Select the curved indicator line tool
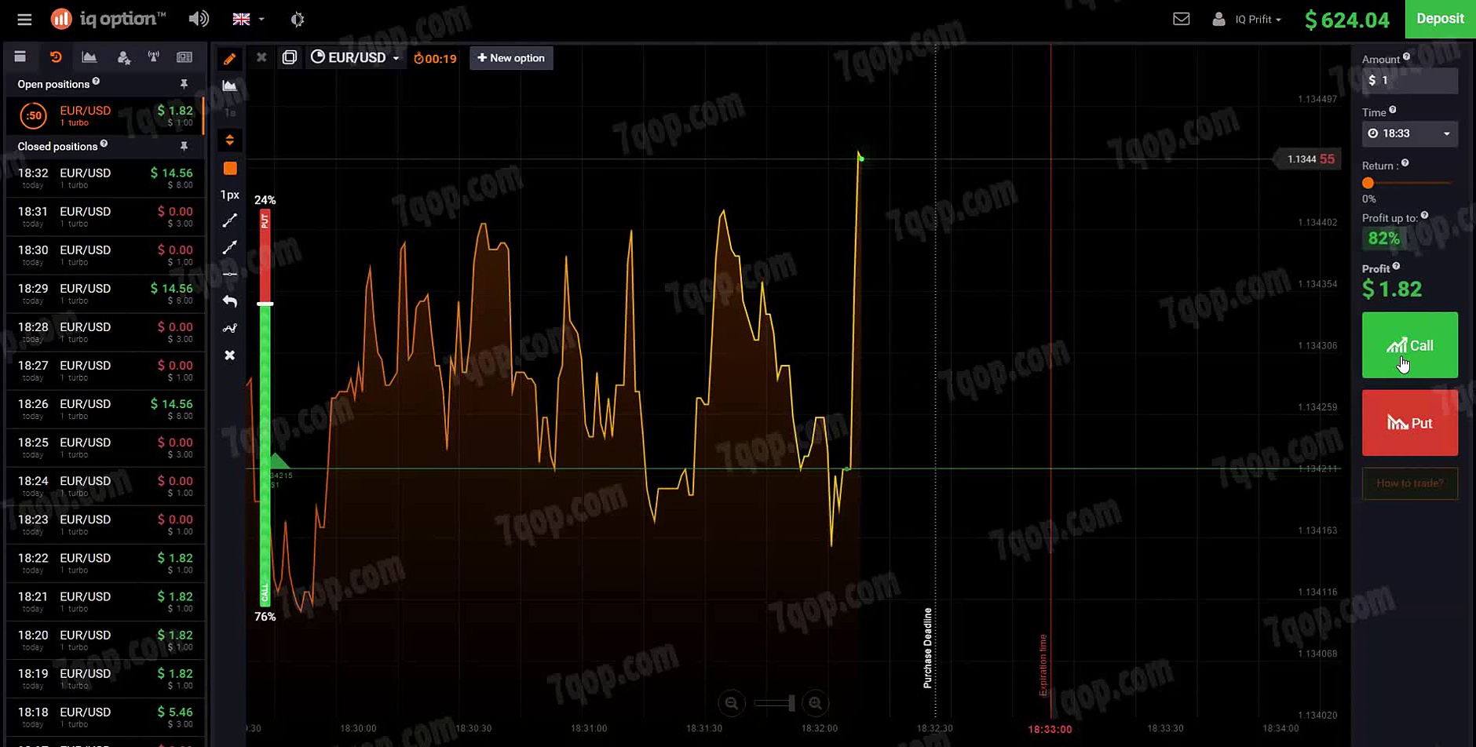Image resolution: width=1476 pixels, height=747 pixels. click(x=229, y=329)
